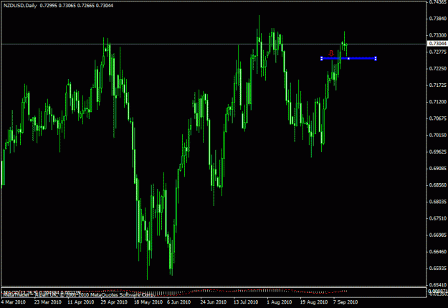448x308 pixels.
Task: Click the 0.71725 price axis label
Action: click(x=438, y=85)
